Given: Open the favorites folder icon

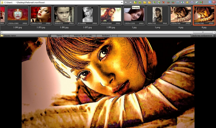Looking at the screenshot, I should [x=145, y=2].
